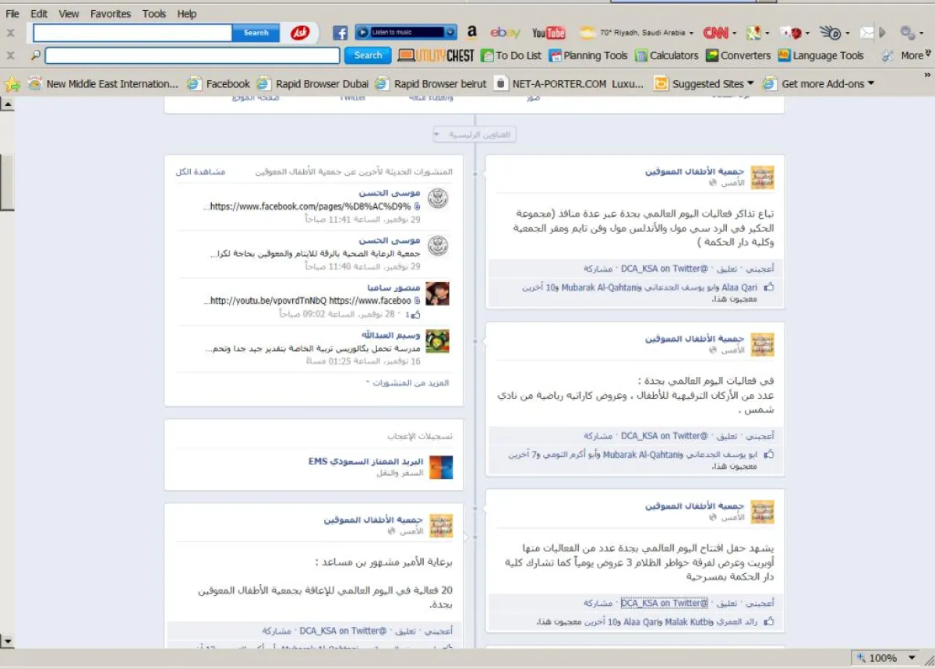Open the Facebook icon in the toolbar
The height and width of the screenshot is (669, 935).
pos(340,33)
